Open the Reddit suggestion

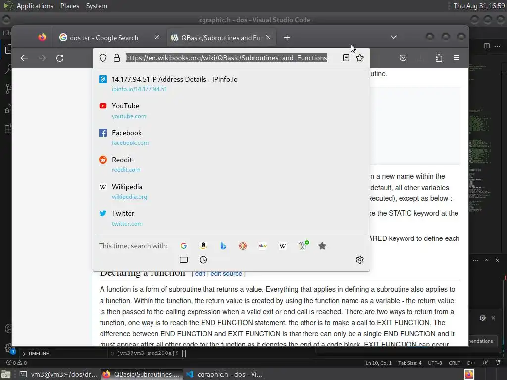[232, 164]
